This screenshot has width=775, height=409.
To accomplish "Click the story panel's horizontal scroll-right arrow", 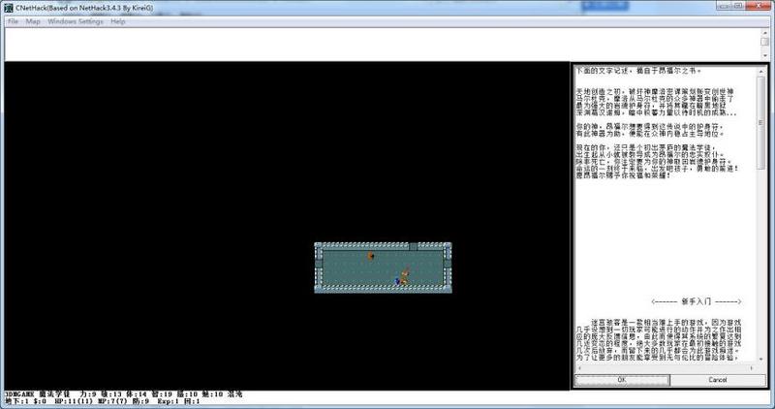I will coord(752,368).
